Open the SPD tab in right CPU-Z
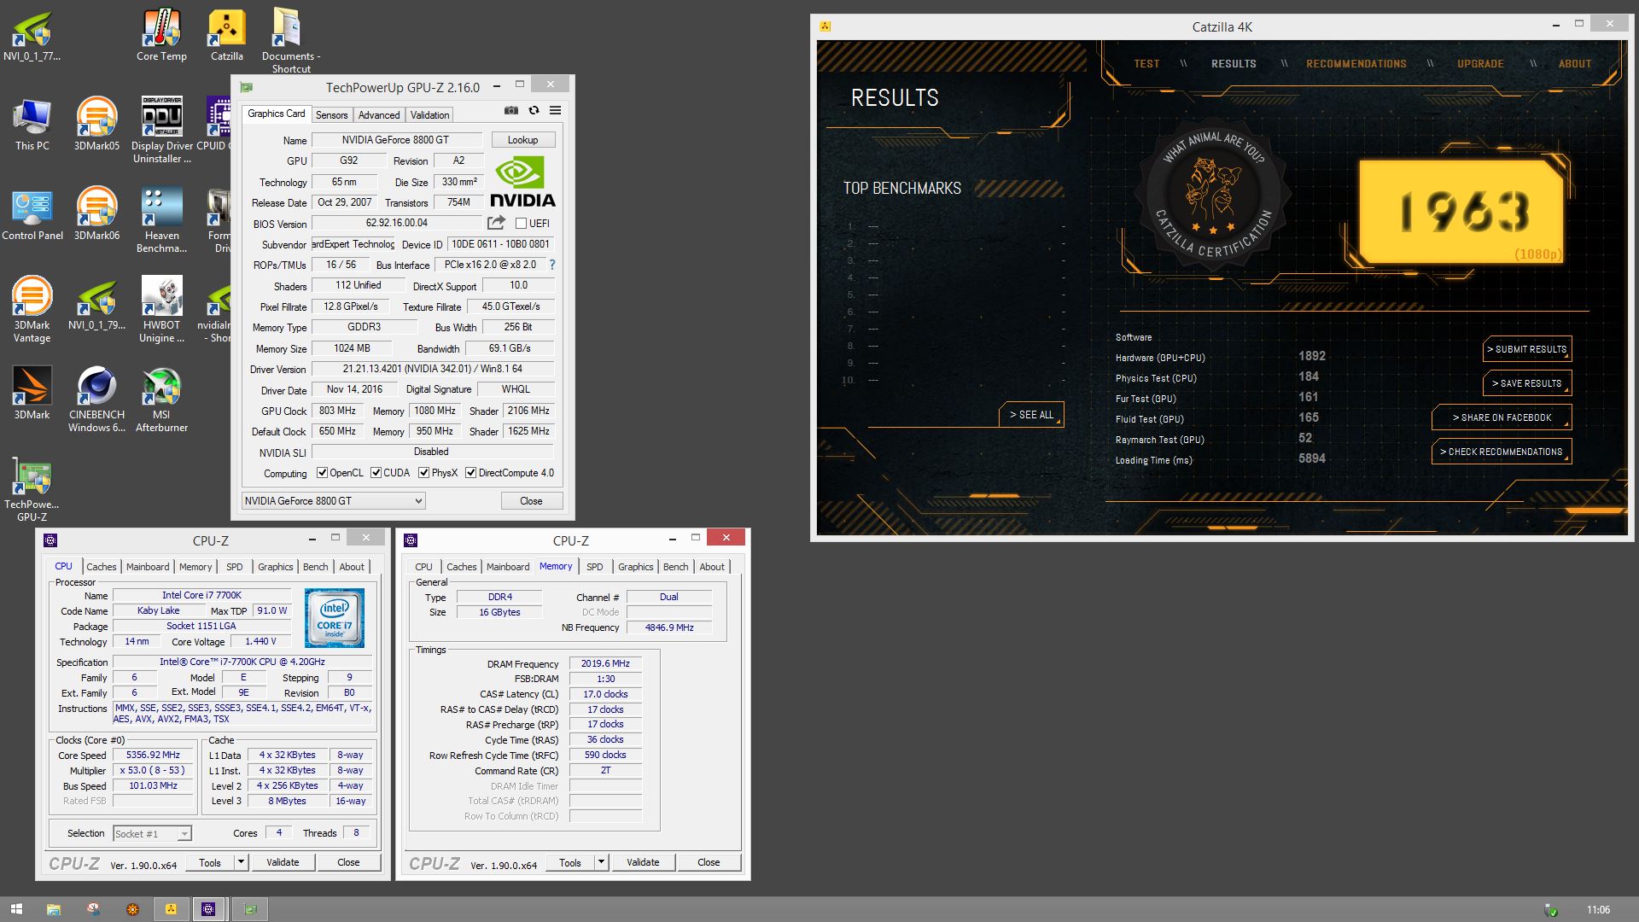This screenshot has height=922, width=1639. tap(595, 567)
